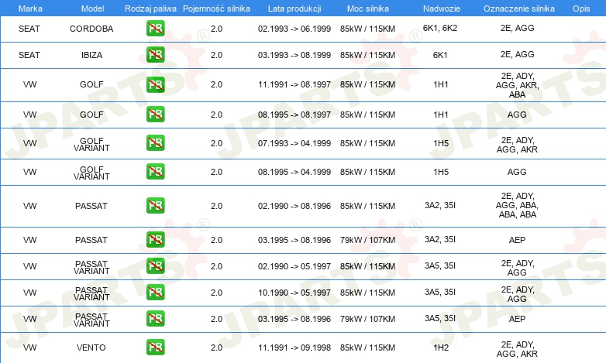606x363 pixels.
Task: Select the date range 11.1991 -> 08.1997
Action: (x=294, y=84)
